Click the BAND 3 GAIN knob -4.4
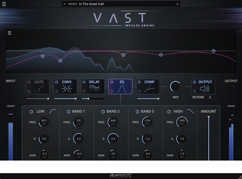The height and width of the screenshot is (179, 242). (148, 155)
